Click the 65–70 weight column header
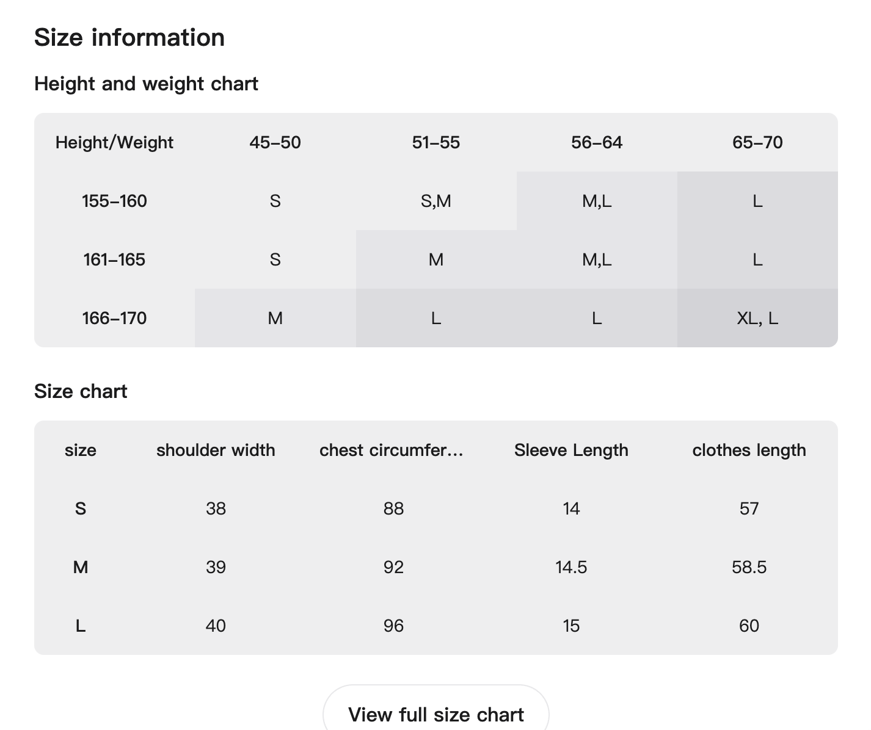Viewport: 871px width, 730px height. pyautogui.click(x=757, y=142)
